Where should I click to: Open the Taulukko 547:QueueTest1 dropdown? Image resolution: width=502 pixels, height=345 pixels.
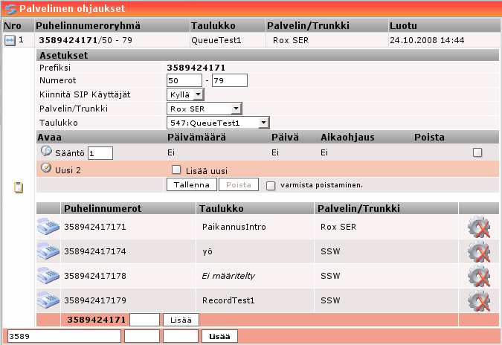pyautogui.click(x=218, y=123)
